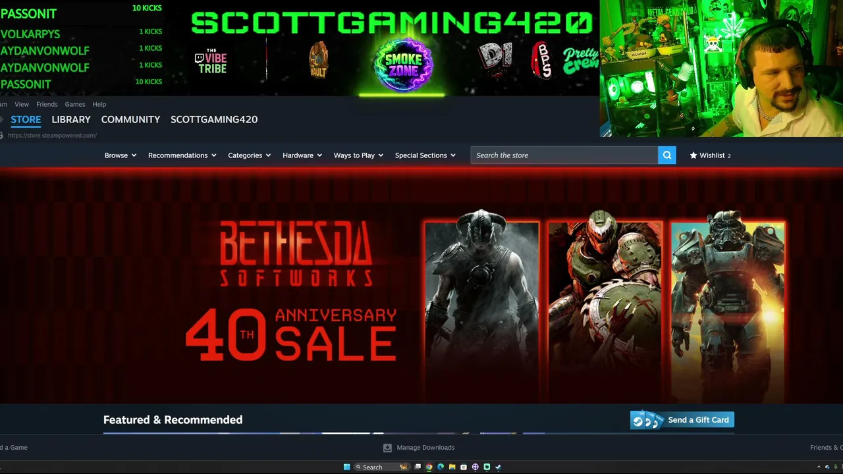Click the Windows taskbar Search box
The image size is (843, 474).
381,467
